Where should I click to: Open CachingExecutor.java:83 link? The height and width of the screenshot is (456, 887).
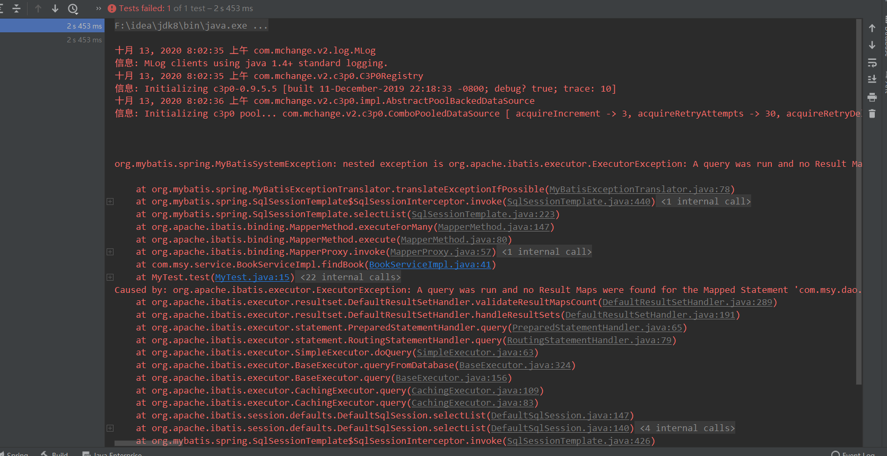pyautogui.click(x=472, y=403)
